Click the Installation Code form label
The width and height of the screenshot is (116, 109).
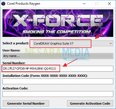click(45, 76)
